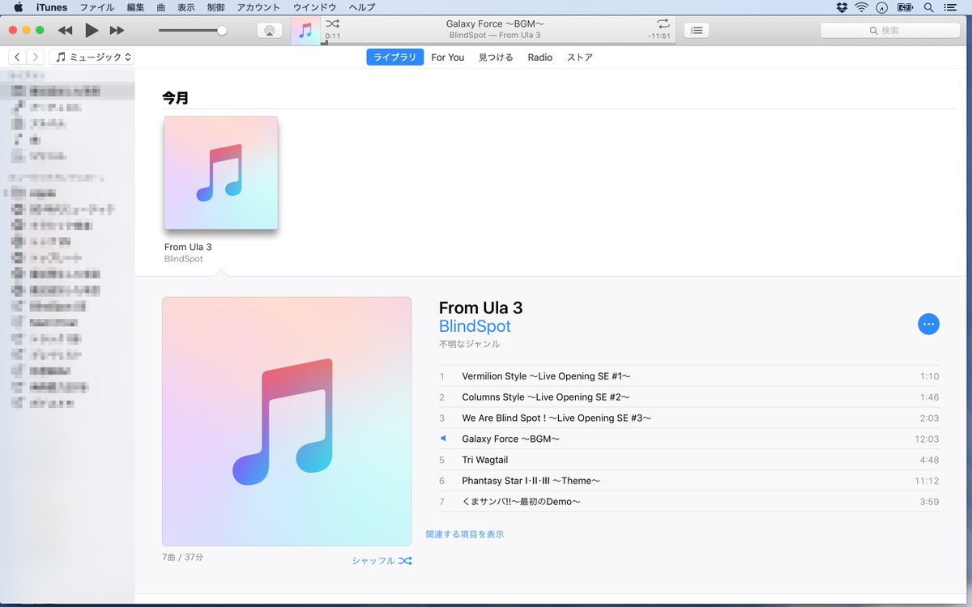Open the 表示 menu
The height and width of the screenshot is (607, 972).
click(x=186, y=7)
